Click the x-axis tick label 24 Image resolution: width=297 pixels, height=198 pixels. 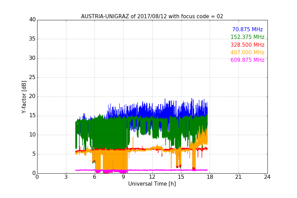[267, 177]
